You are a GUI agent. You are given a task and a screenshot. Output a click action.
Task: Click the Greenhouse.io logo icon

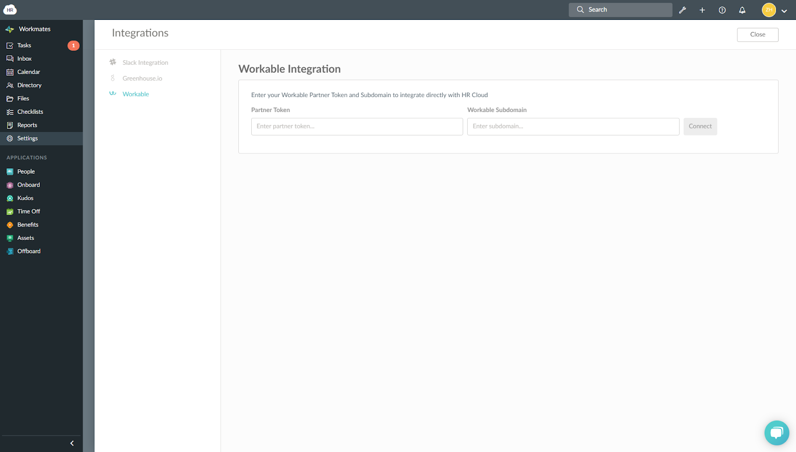pos(113,78)
